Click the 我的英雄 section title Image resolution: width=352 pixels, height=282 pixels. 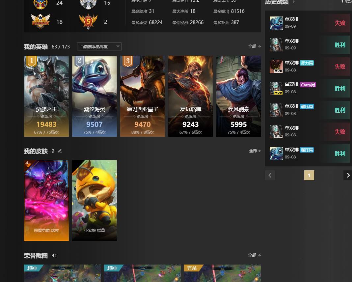pos(36,47)
